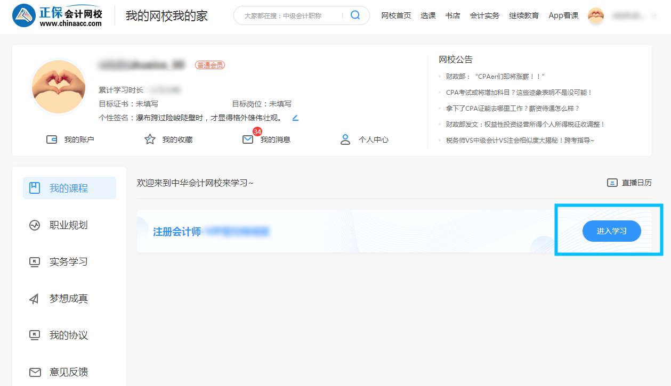Open 职业规划 compass icon in sidebar
This screenshot has width=671, height=386.
34,225
